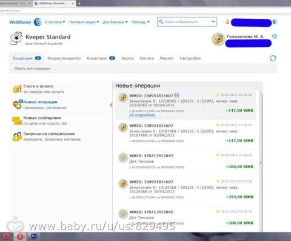Viewport: 291px width, 241px height.
Task: Open the search field dropdown arrow
Action: click(x=213, y=22)
